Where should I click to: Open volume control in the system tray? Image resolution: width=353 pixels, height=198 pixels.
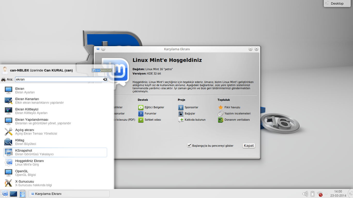pyautogui.click(x=305, y=194)
